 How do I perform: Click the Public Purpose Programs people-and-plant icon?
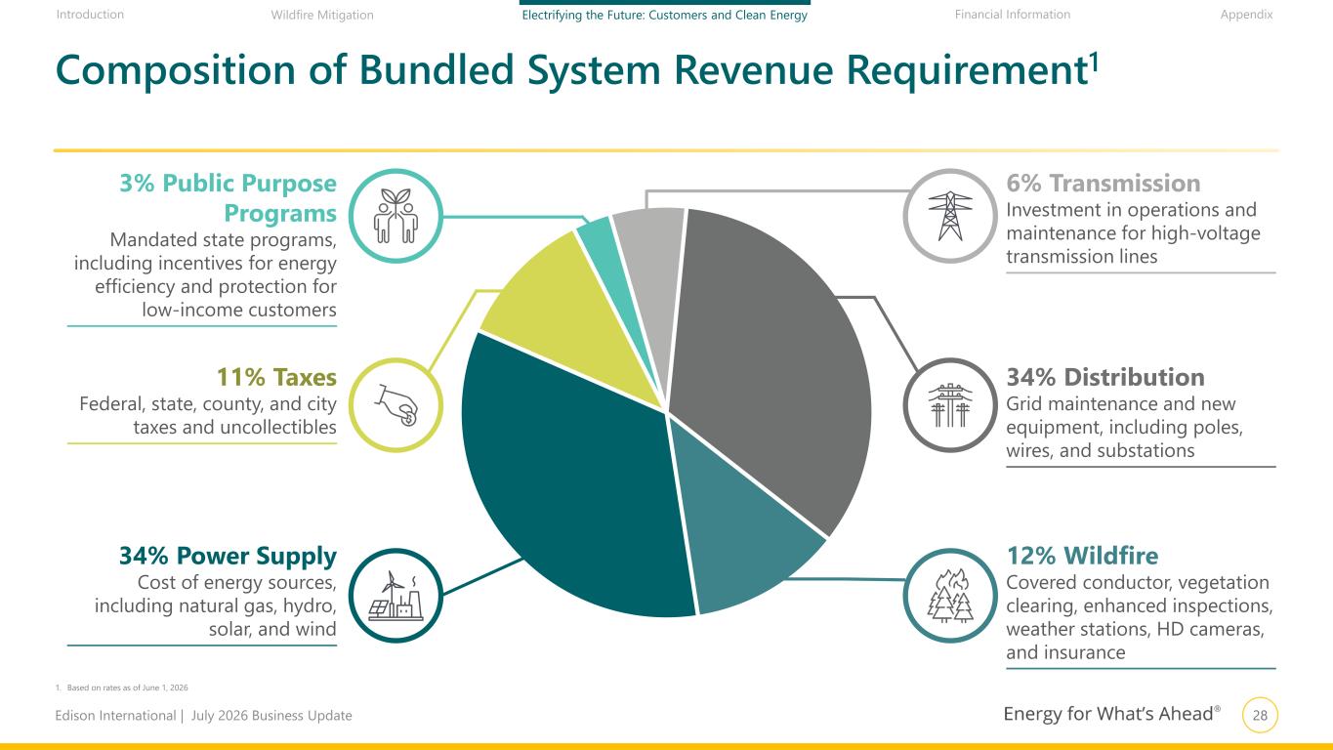396,216
